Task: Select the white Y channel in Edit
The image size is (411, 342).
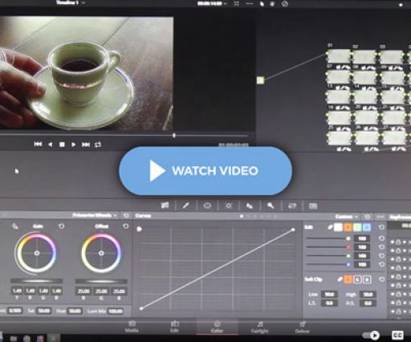Action: point(339,227)
